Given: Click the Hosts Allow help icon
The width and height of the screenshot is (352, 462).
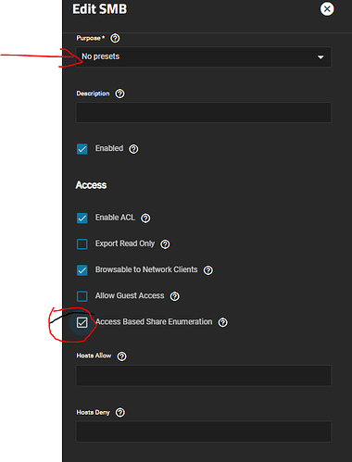Looking at the screenshot, I should coord(121,356).
